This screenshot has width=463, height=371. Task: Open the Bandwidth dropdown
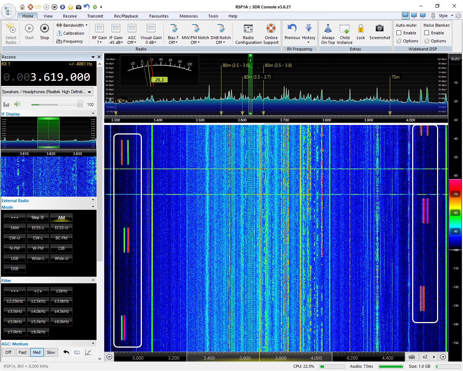pos(72,25)
